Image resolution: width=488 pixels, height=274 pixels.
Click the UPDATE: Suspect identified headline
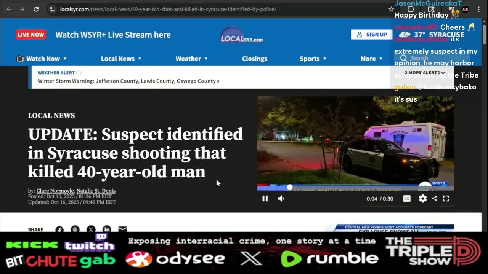(135, 153)
